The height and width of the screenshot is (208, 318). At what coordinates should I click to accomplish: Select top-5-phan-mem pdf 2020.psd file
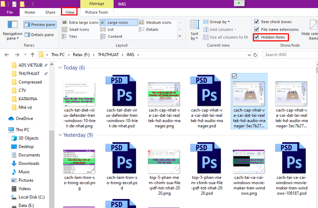point(207,158)
